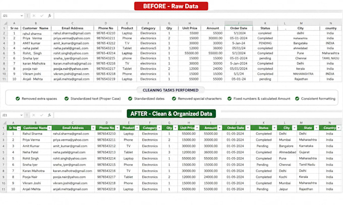Open the Country filter dropdown in After table
343x205 pixels.
[x=338, y=128]
